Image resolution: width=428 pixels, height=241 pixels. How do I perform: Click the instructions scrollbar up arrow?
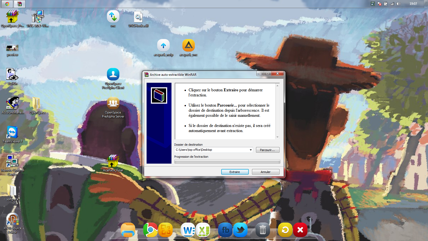[x=277, y=86]
